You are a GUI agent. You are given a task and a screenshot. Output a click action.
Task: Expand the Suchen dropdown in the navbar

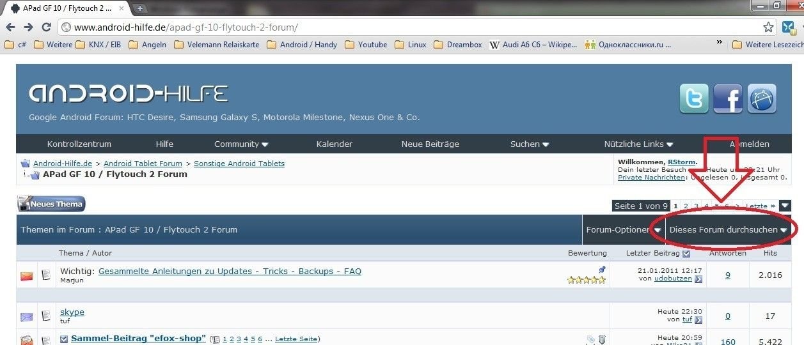point(530,144)
